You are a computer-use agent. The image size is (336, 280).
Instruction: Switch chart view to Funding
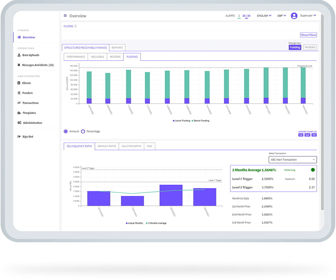pyautogui.click(x=295, y=47)
